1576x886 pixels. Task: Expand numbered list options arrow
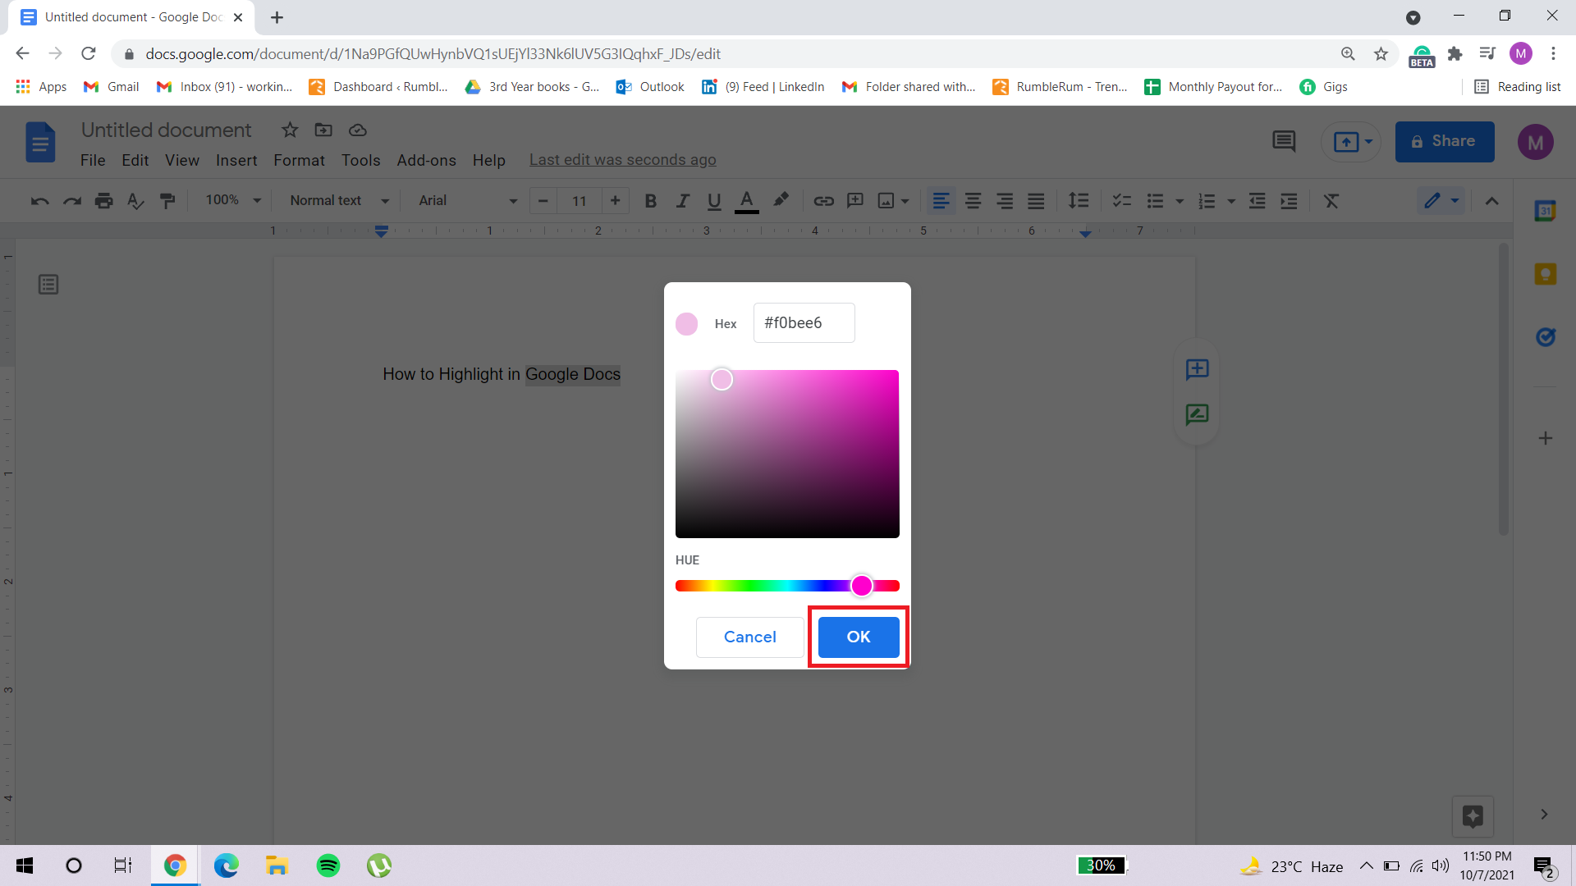[x=1231, y=201]
